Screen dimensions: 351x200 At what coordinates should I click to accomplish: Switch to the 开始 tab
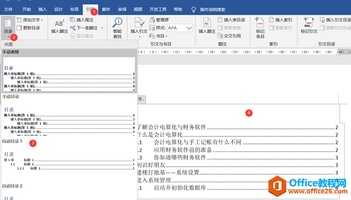click(26, 10)
